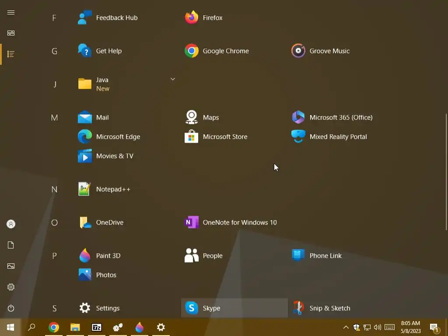Screen dimensions: 448x336
Task: Open Paint 3D from the taskbar
Action: point(140,327)
